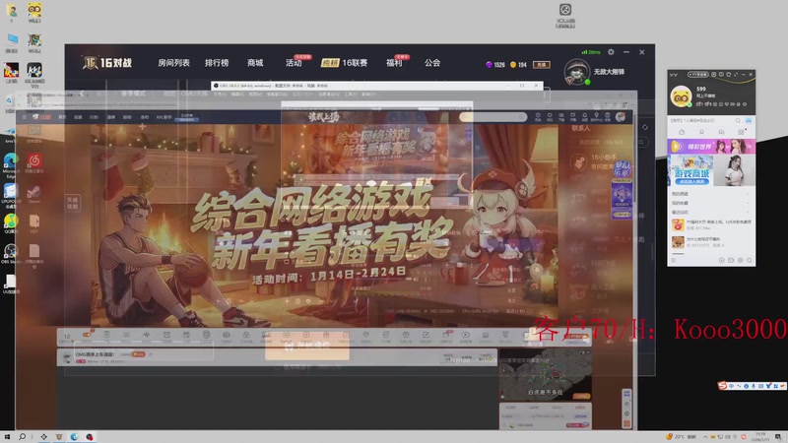
Task: Open the YY福利大厅 channel entry
Action: pos(710,224)
